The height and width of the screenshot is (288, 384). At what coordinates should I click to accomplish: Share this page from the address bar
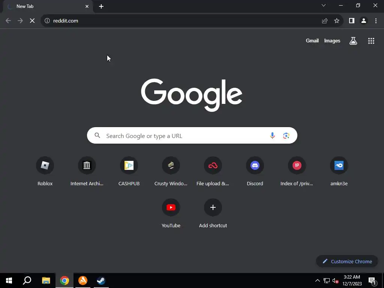coord(325,21)
